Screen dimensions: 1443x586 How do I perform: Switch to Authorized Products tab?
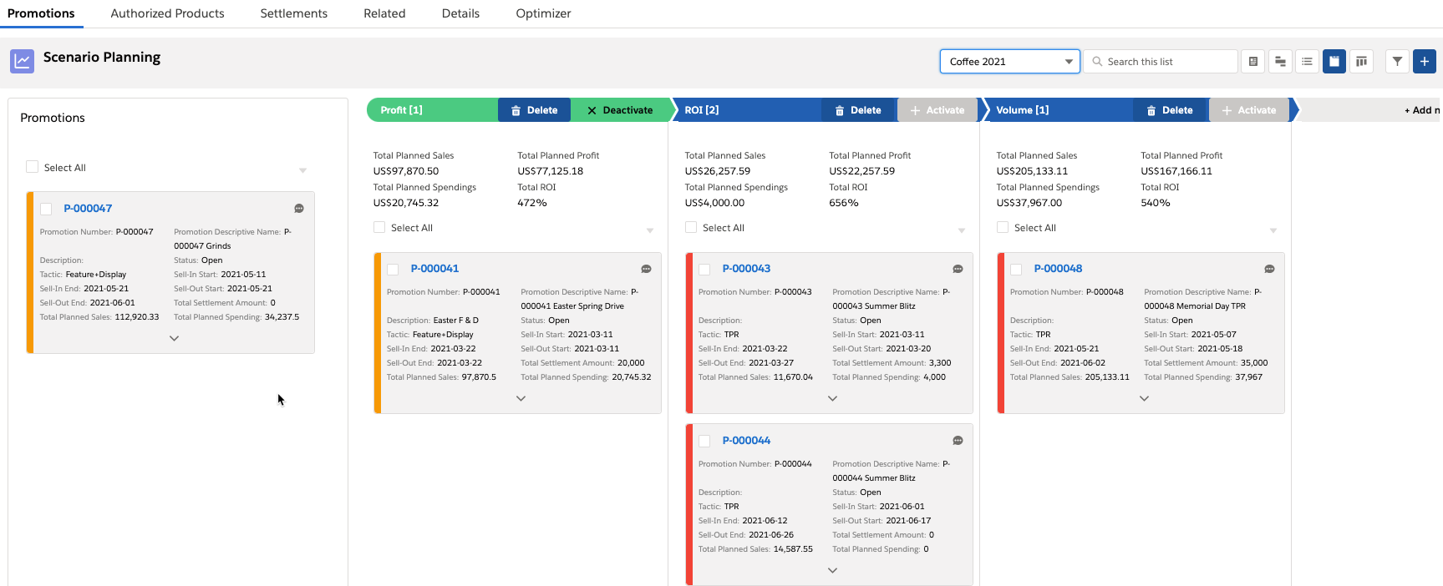pyautogui.click(x=167, y=13)
